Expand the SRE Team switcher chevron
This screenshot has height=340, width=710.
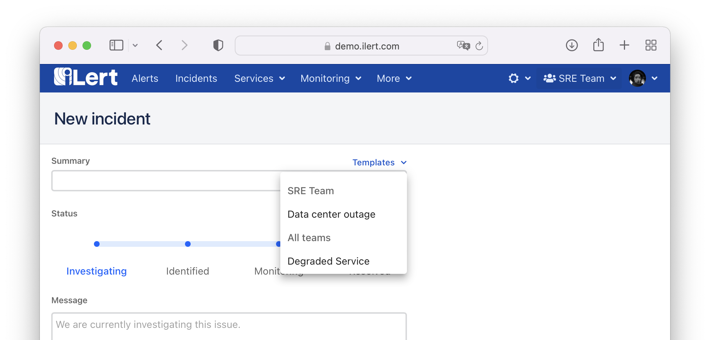(x=613, y=79)
